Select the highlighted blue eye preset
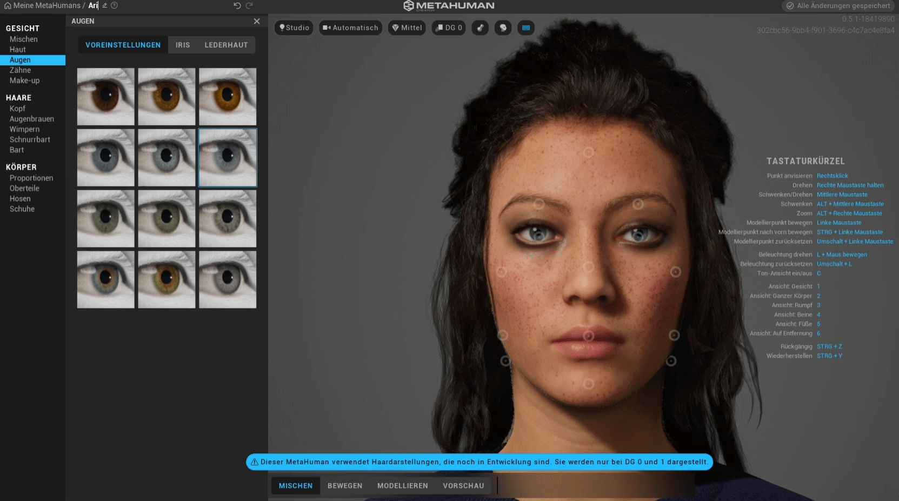This screenshot has height=501, width=899. tap(228, 158)
